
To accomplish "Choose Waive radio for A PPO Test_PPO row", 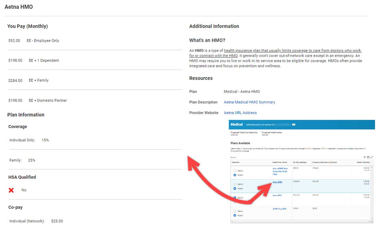I will tap(235, 215).
